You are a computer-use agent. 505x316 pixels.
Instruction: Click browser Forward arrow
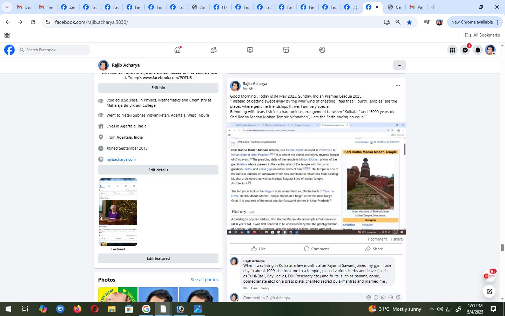pyautogui.click(x=20, y=22)
